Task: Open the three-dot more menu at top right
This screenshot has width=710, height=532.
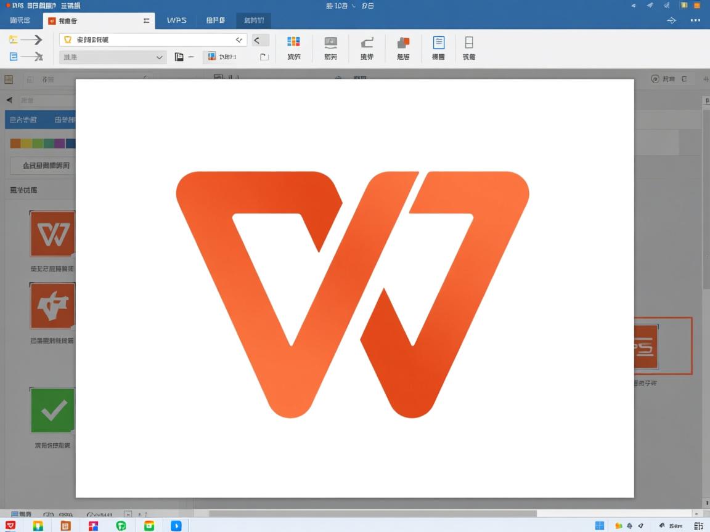Action: [695, 20]
